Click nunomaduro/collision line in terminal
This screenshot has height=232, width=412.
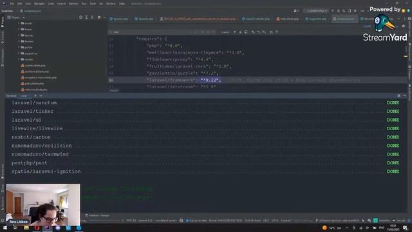tap(41, 146)
